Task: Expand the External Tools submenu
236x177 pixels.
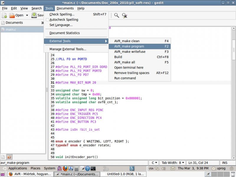Action: click(76, 41)
